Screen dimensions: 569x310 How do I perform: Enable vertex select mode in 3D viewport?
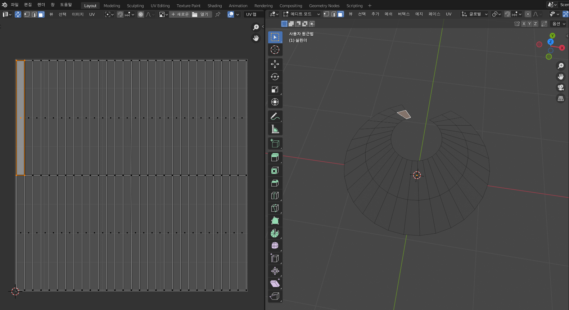coord(326,14)
